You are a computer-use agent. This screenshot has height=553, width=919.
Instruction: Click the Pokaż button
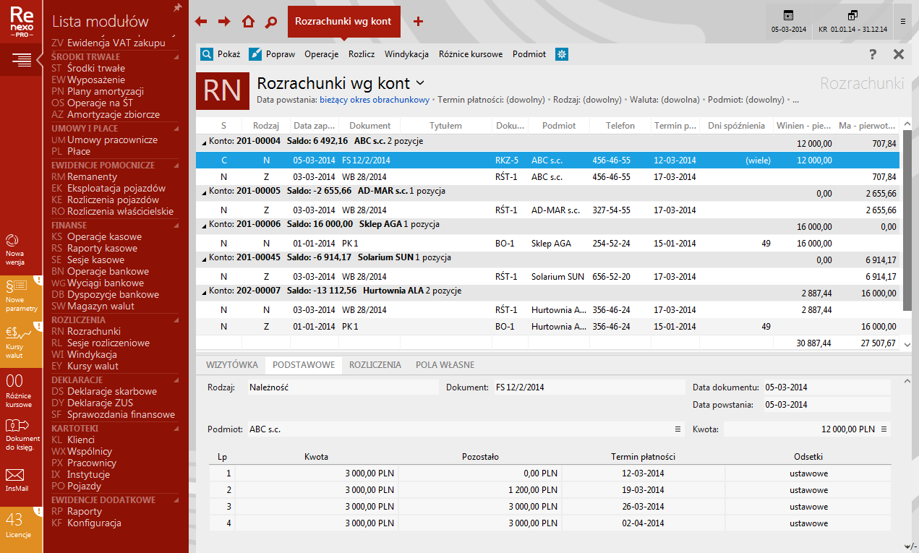click(221, 54)
